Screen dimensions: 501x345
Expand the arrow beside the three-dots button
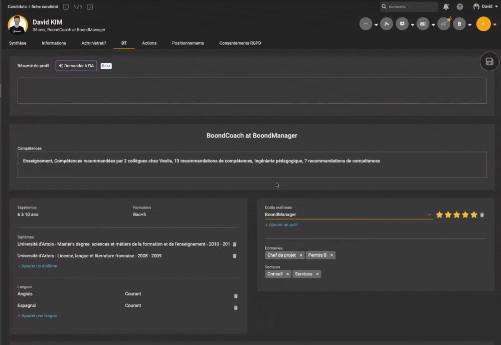376,25
